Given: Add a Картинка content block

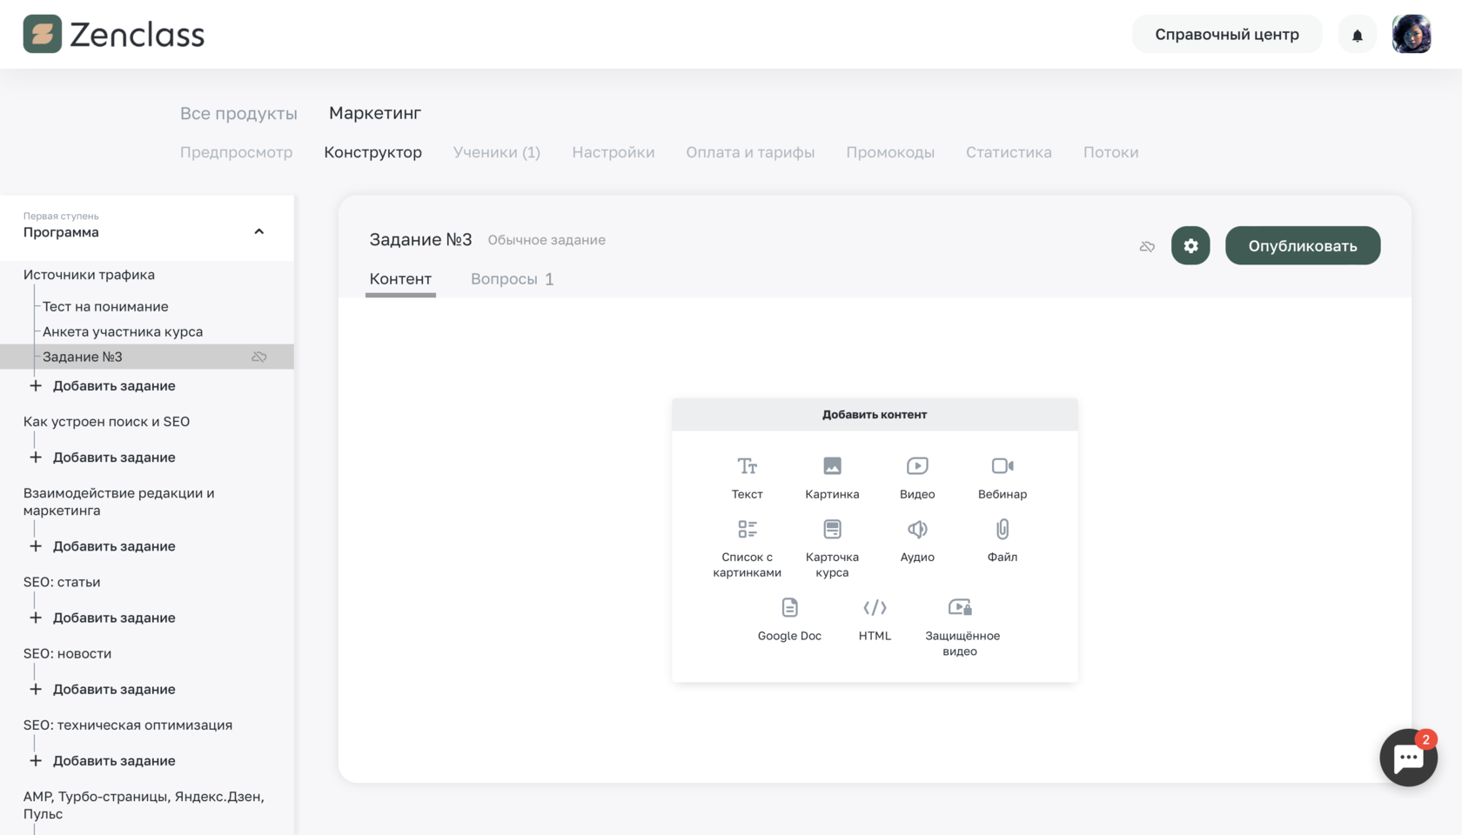Looking at the screenshot, I should pyautogui.click(x=832, y=474).
